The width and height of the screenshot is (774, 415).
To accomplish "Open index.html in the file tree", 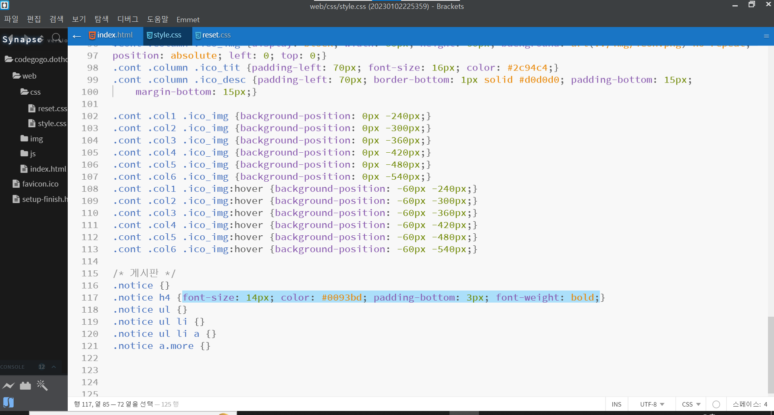I will (44, 169).
